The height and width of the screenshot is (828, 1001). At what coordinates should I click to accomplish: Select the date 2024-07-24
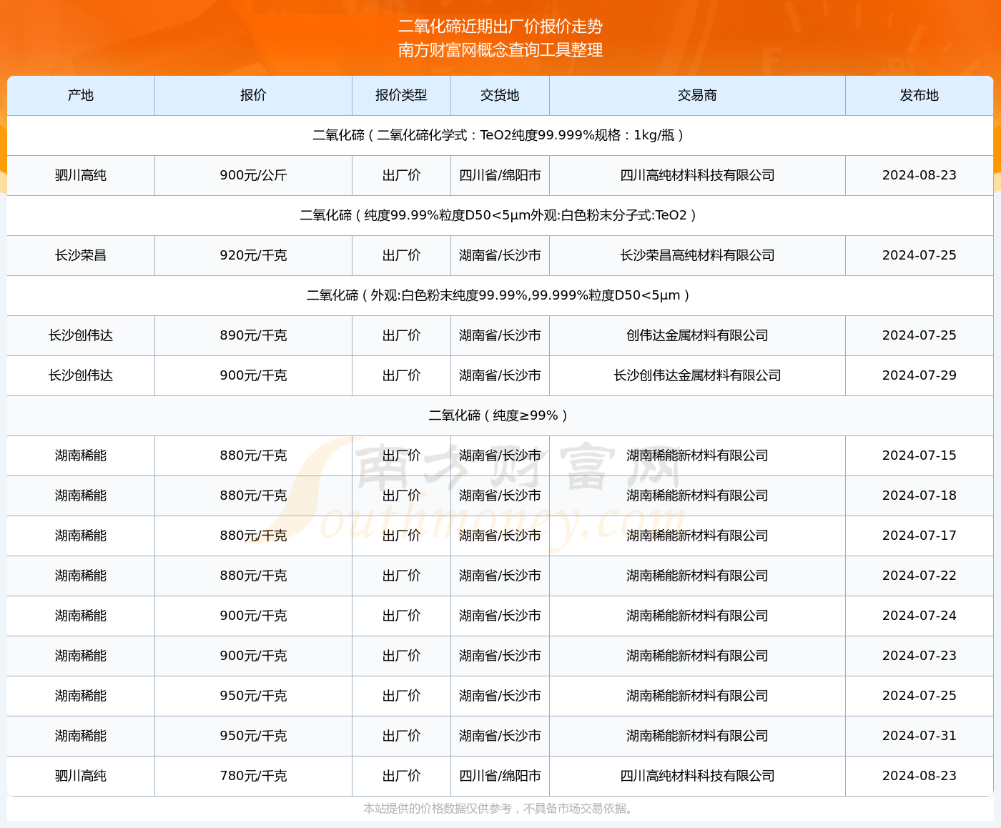[x=919, y=616]
